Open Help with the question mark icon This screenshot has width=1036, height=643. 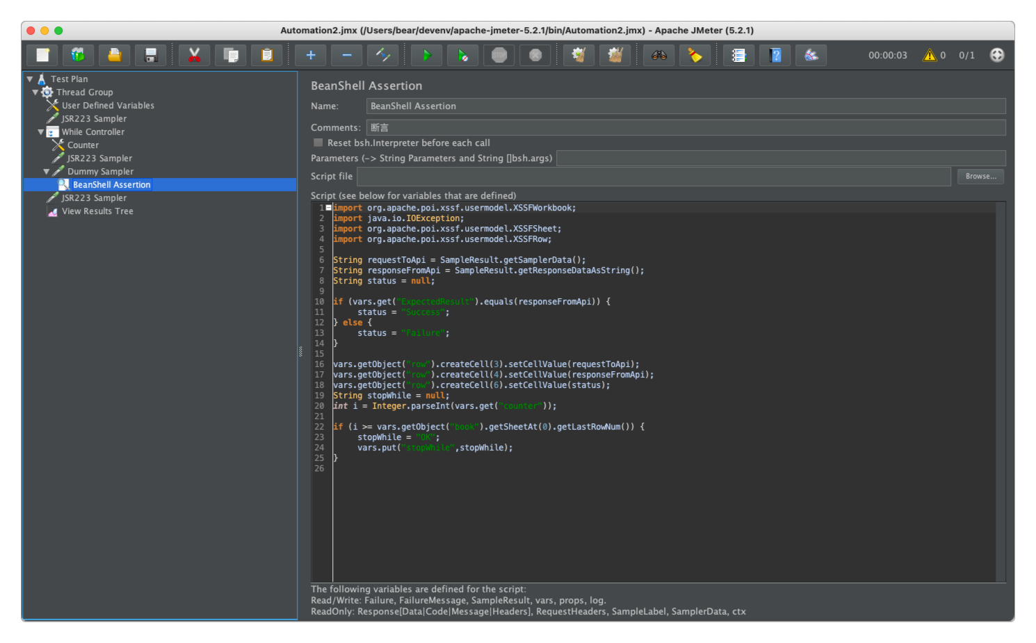775,55
